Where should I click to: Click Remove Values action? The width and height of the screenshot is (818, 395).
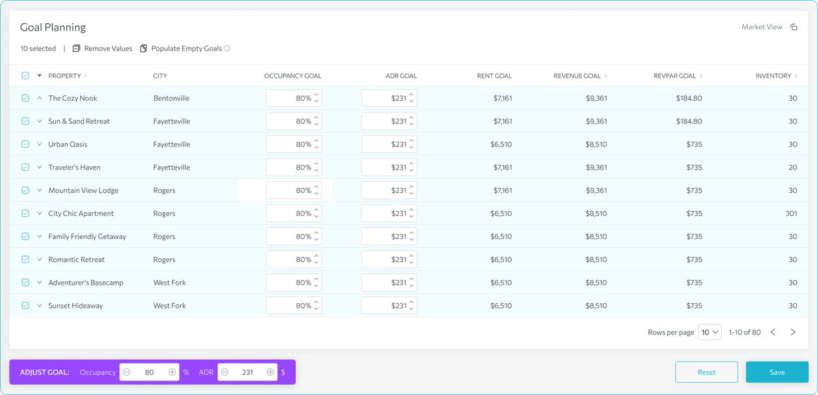coord(108,48)
